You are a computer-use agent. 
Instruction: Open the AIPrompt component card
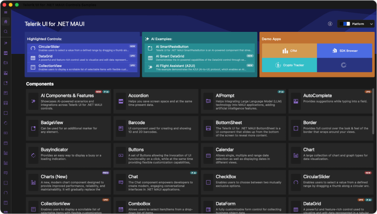coord(243,101)
